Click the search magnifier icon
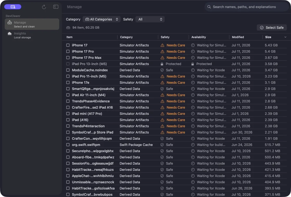 click(x=209, y=7)
